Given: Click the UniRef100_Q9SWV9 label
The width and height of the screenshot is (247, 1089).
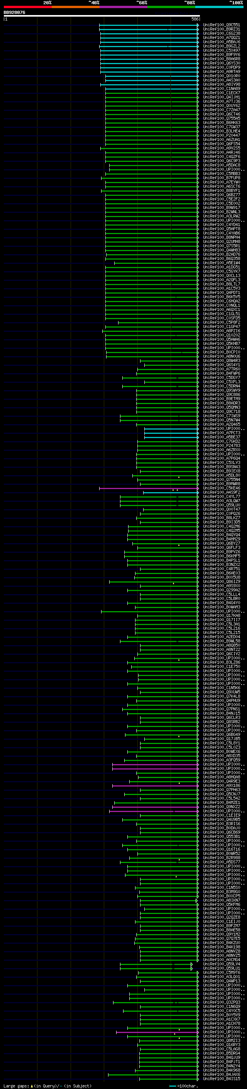Looking at the screenshot, I should click(221, 391).
